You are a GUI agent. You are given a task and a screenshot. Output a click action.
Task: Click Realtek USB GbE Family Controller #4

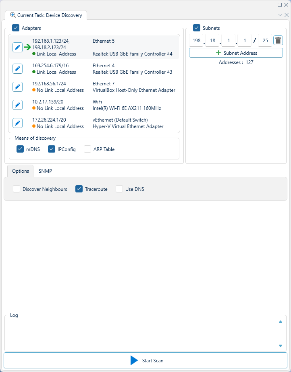click(133, 54)
